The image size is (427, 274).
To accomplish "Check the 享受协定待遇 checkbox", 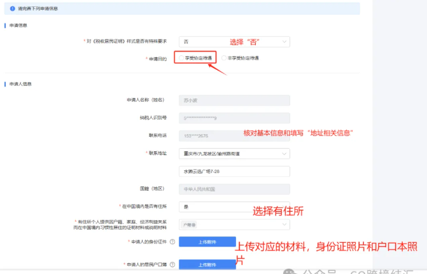I will coord(181,58).
